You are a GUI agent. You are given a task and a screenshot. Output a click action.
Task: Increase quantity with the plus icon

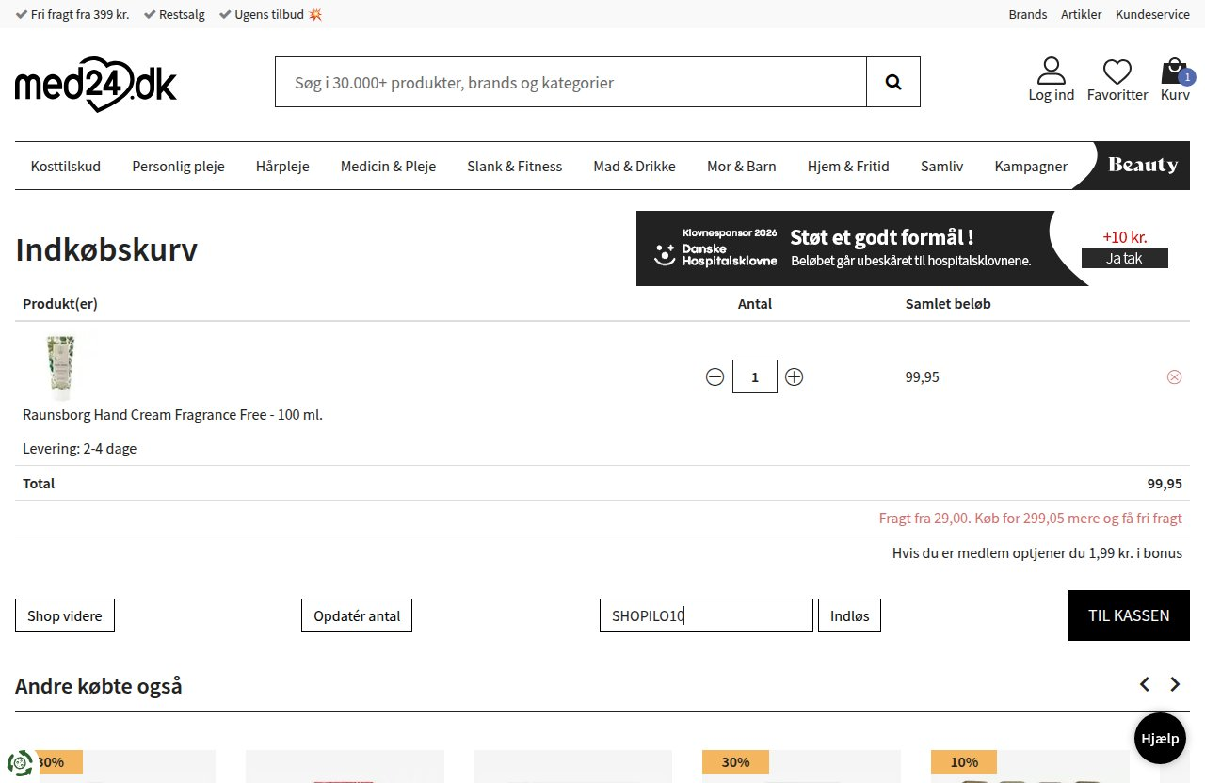[x=794, y=377]
